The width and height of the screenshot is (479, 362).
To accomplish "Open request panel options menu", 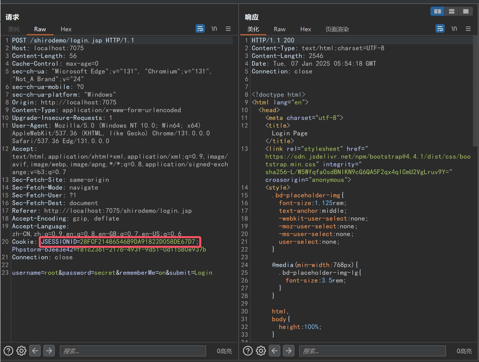I will tap(228, 28).
